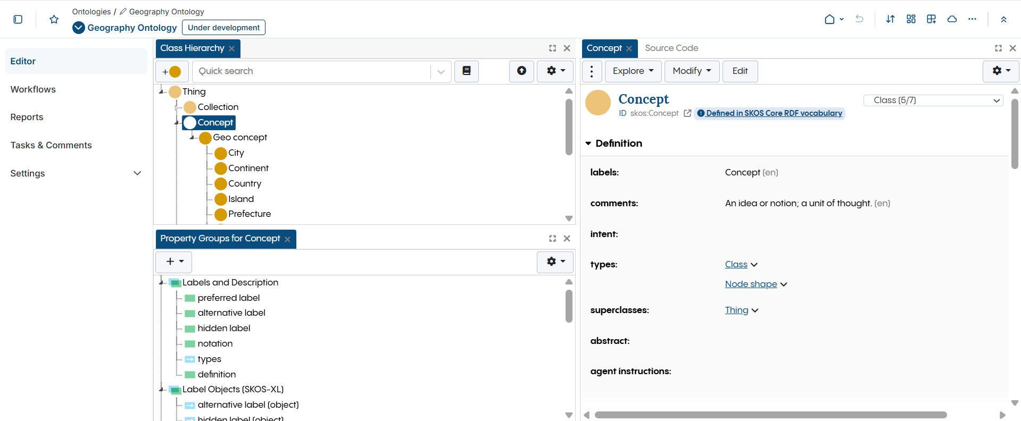Collapse the Labels and Description group

coord(161,283)
